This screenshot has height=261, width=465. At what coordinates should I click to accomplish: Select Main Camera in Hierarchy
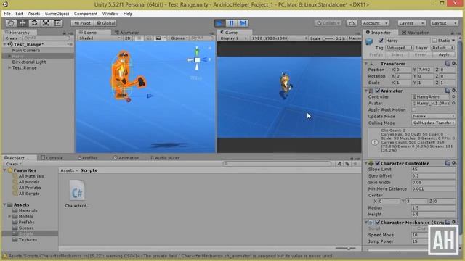(26, 50)
